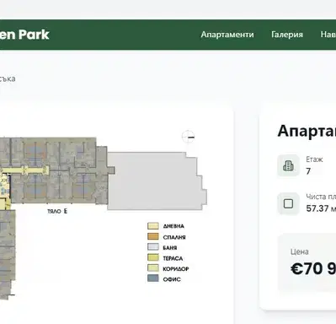This screenshot has width=336, height=324.
Task: Click the СПАЛНЯ legend label
Action: tap(174, 237)
